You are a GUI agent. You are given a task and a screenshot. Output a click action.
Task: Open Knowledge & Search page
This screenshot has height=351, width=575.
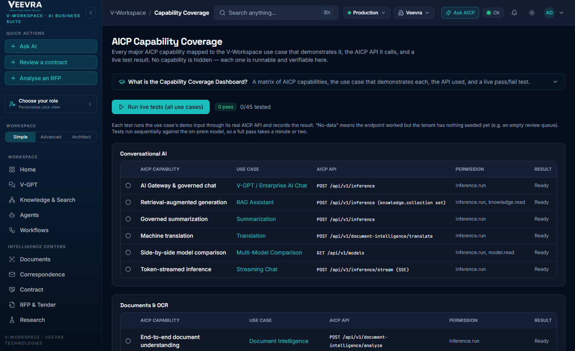pyautogui.click(x=51, y=200)
